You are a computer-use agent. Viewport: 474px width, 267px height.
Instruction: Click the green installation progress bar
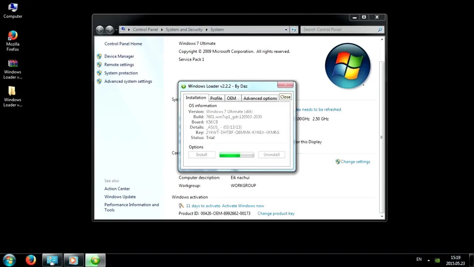click(237, 155)
